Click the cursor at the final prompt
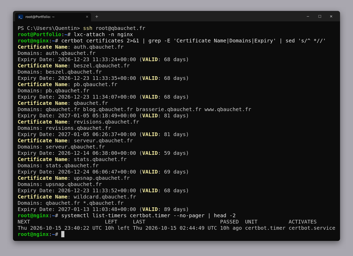This screenshot has width=353, height=256. pyautogui.click(x=63, y=234)
